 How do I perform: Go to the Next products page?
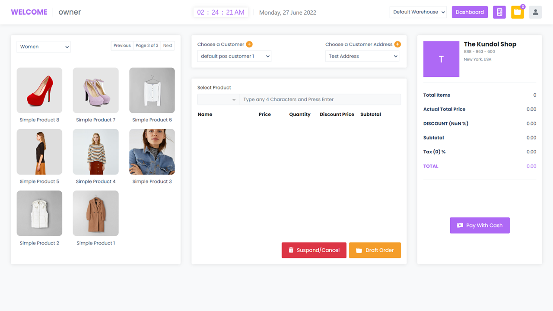click(x=168, y=45)
